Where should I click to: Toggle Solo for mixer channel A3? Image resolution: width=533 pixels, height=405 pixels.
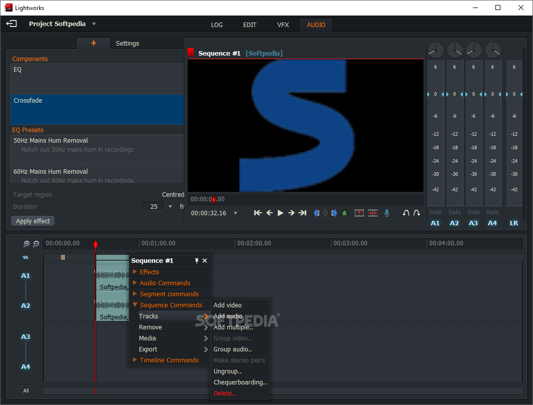473,212
